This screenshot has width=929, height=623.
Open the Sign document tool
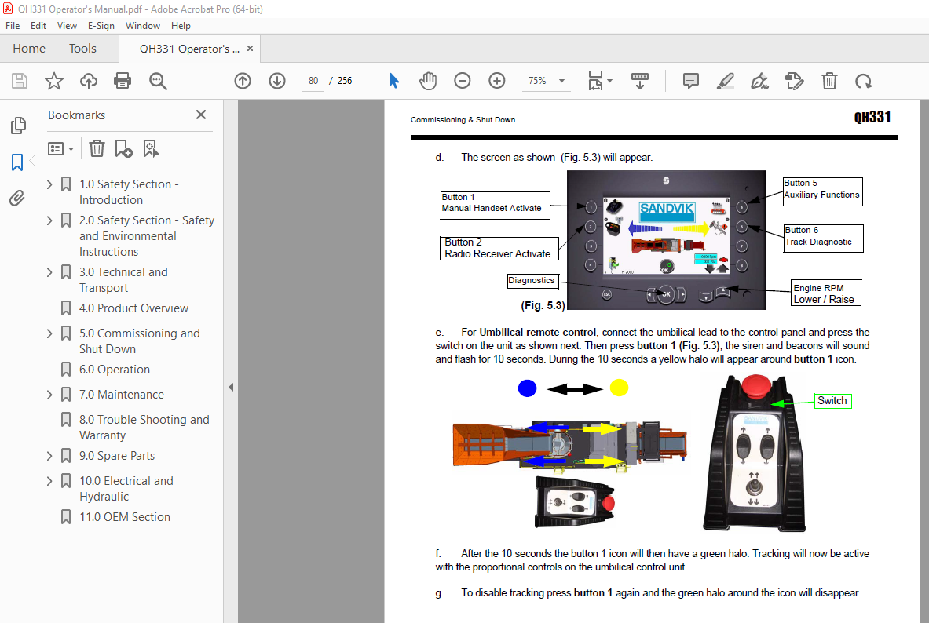[x=759, y=81]
